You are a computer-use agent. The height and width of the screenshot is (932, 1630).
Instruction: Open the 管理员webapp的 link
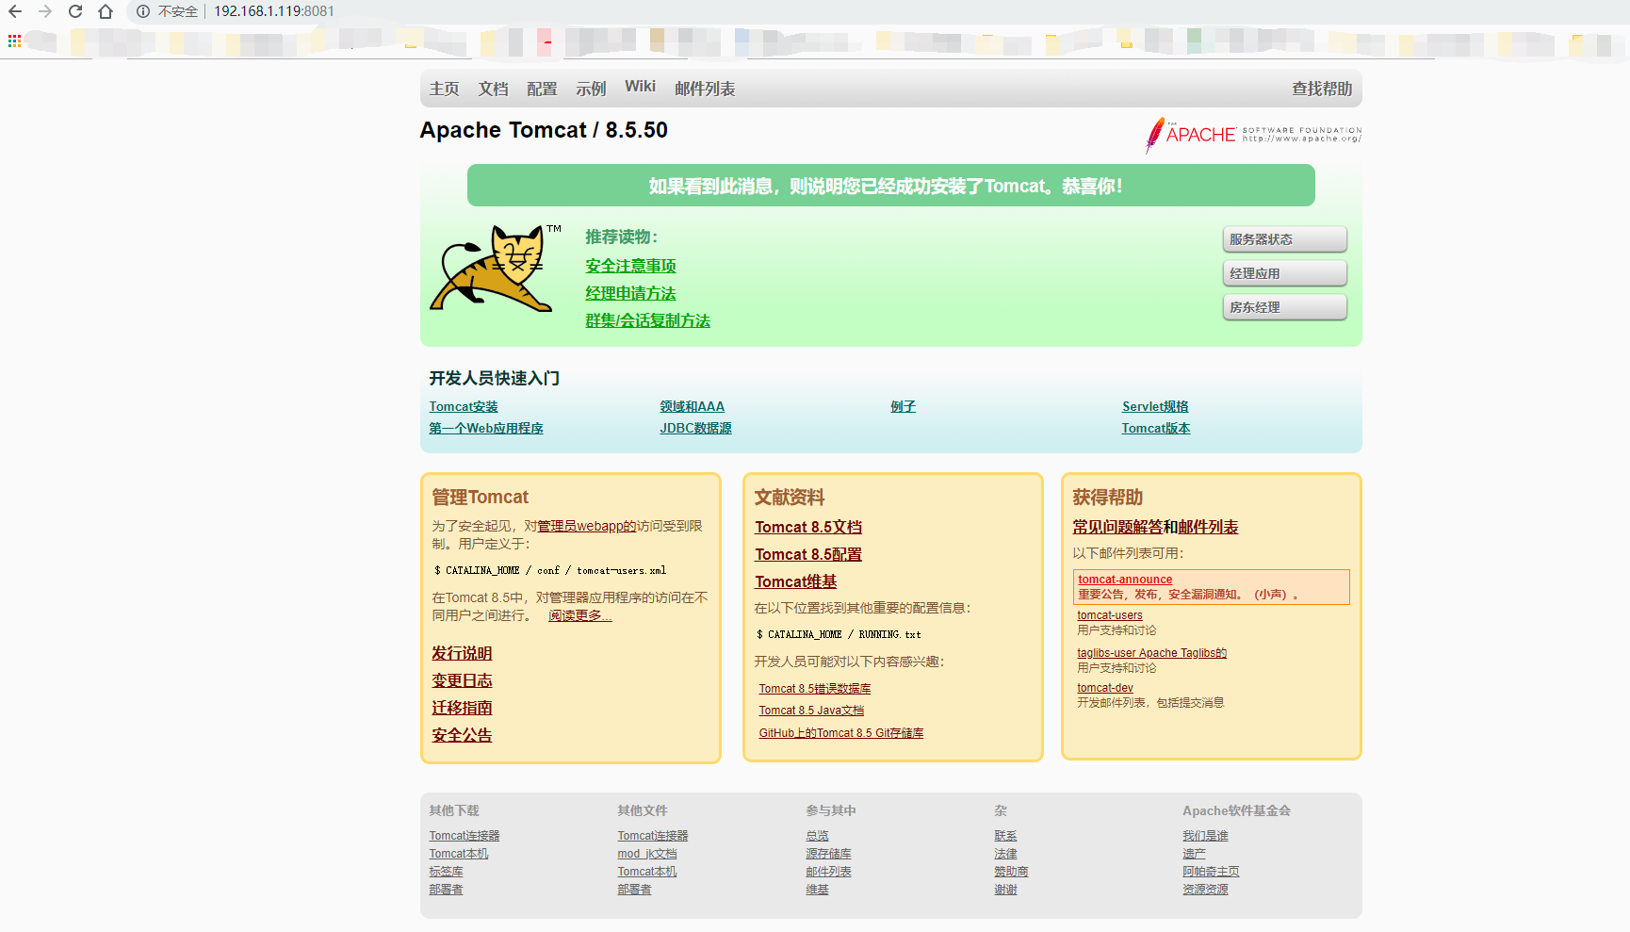tap(586, 526)
